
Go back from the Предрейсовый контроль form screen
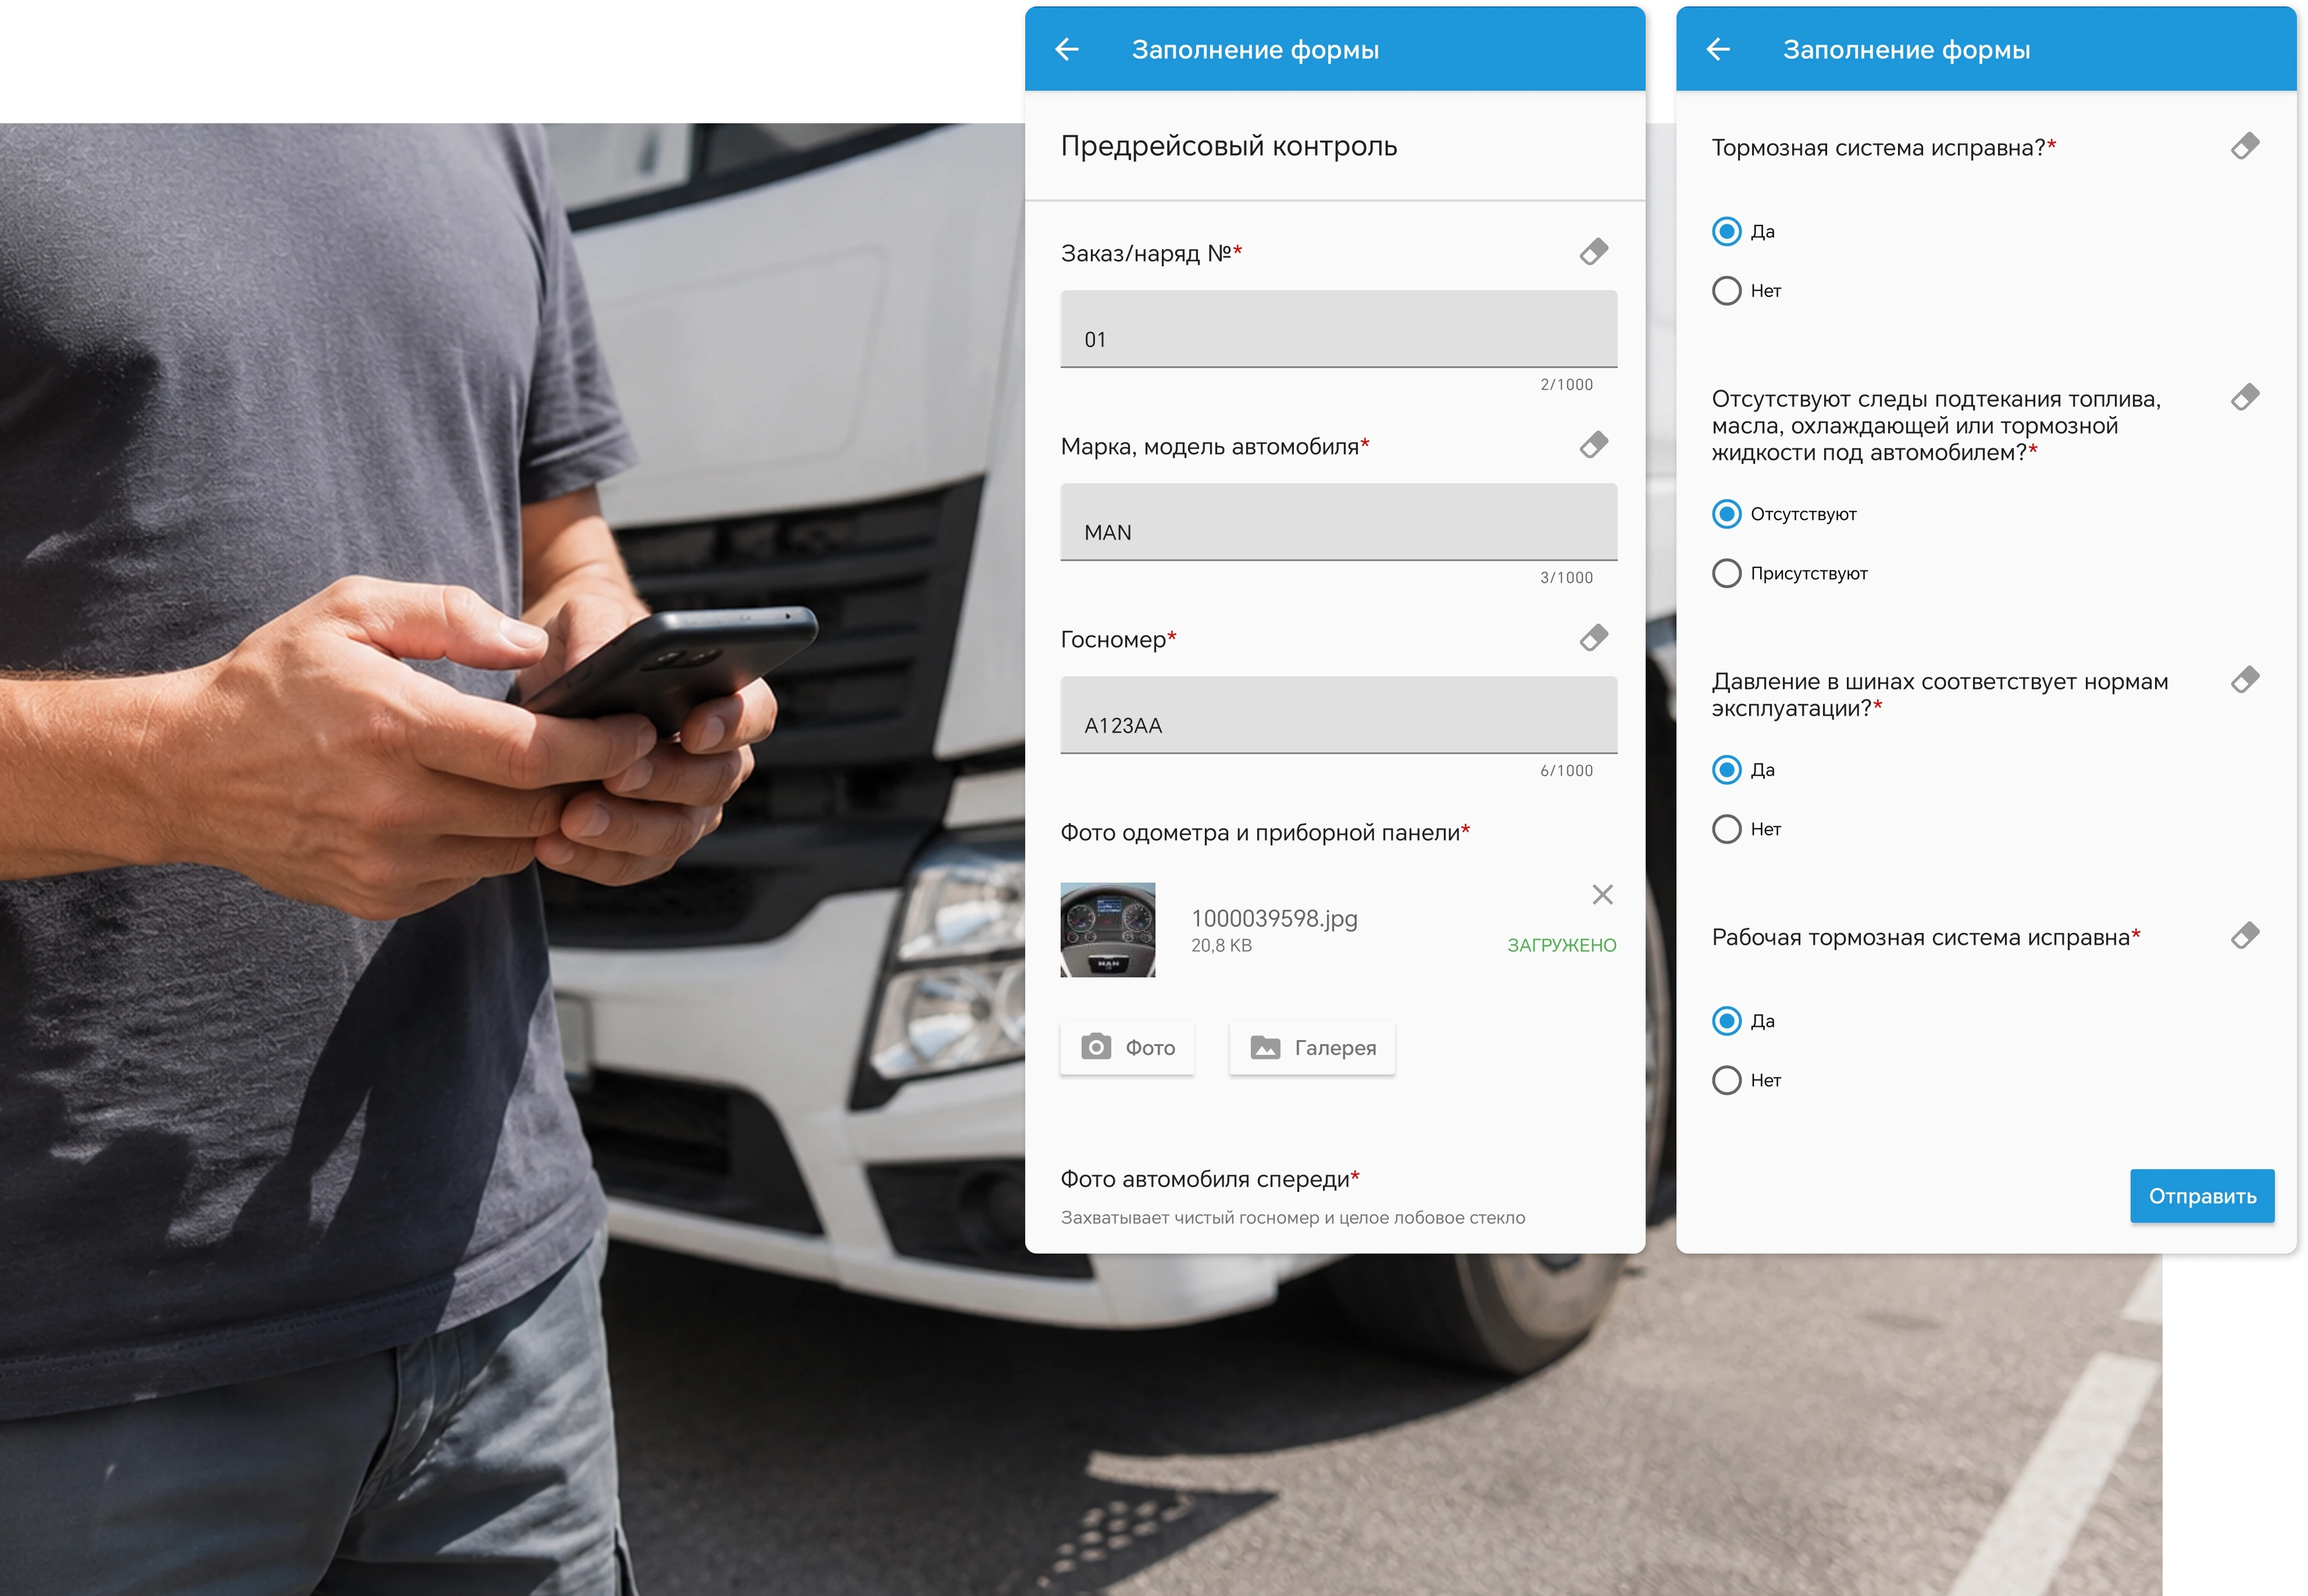click(x=1067, y=49)
